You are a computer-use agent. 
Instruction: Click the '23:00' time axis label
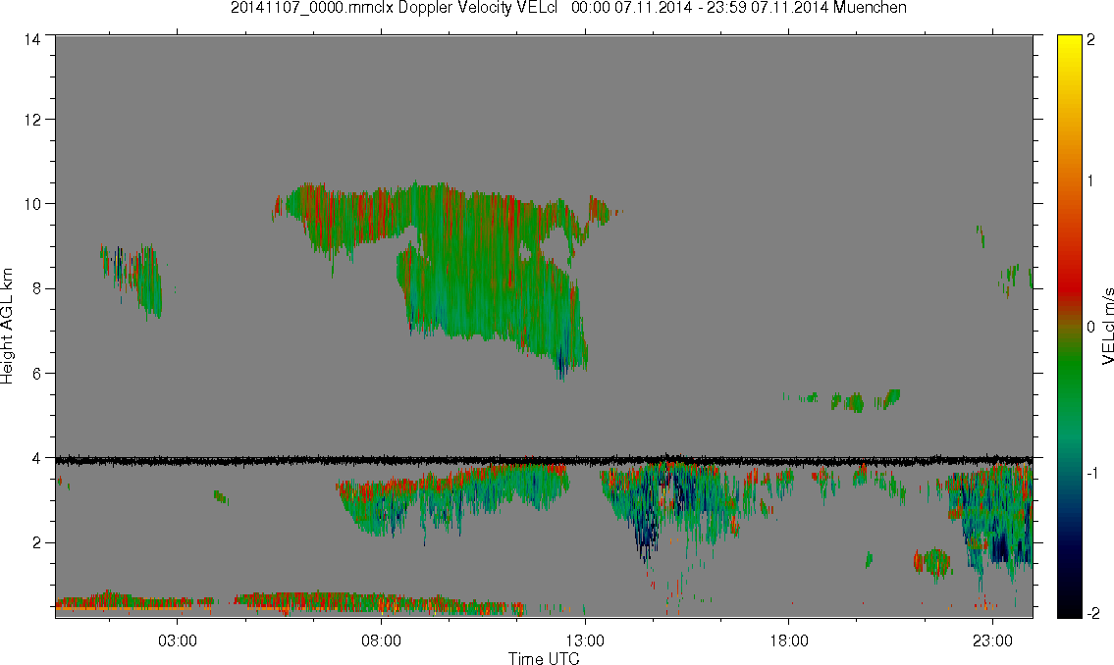tap(992, 640)
